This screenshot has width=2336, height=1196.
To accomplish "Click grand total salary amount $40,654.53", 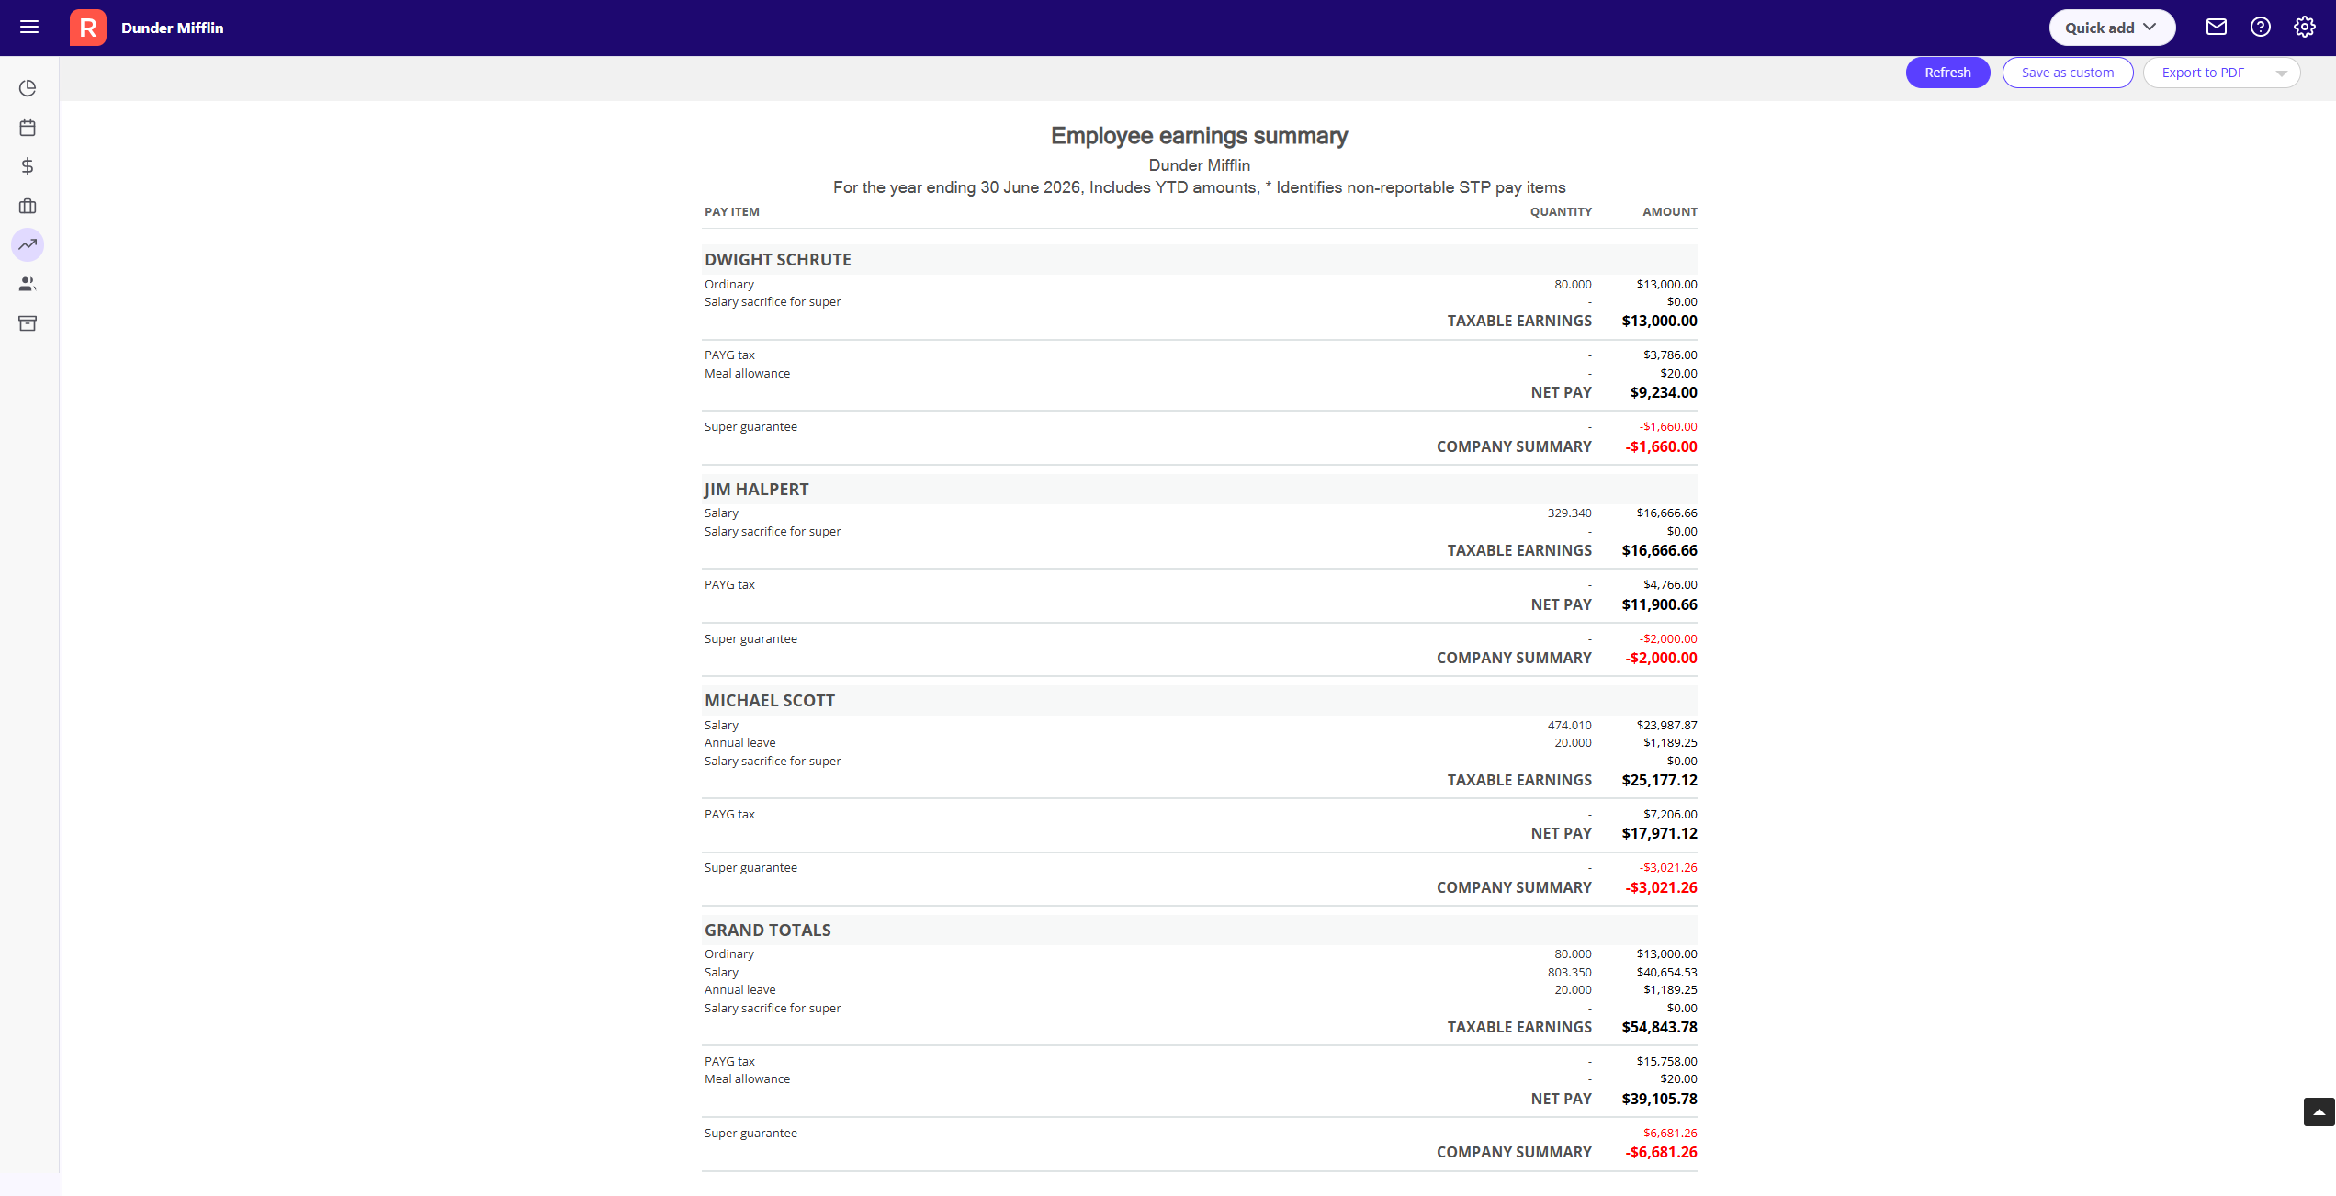I will click(1667, 973).
